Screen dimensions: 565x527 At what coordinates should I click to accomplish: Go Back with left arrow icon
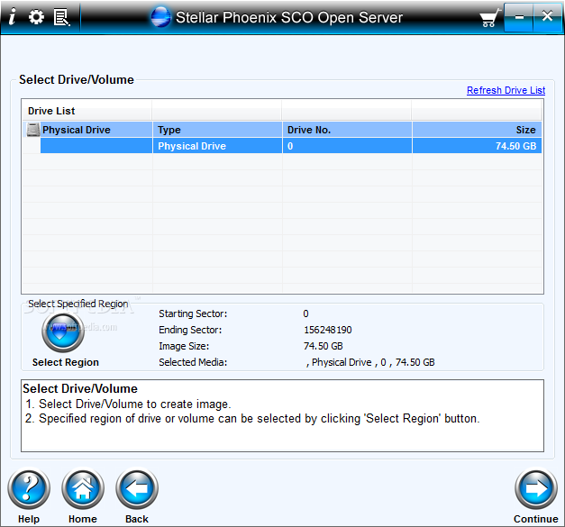(x=137, y=488)
